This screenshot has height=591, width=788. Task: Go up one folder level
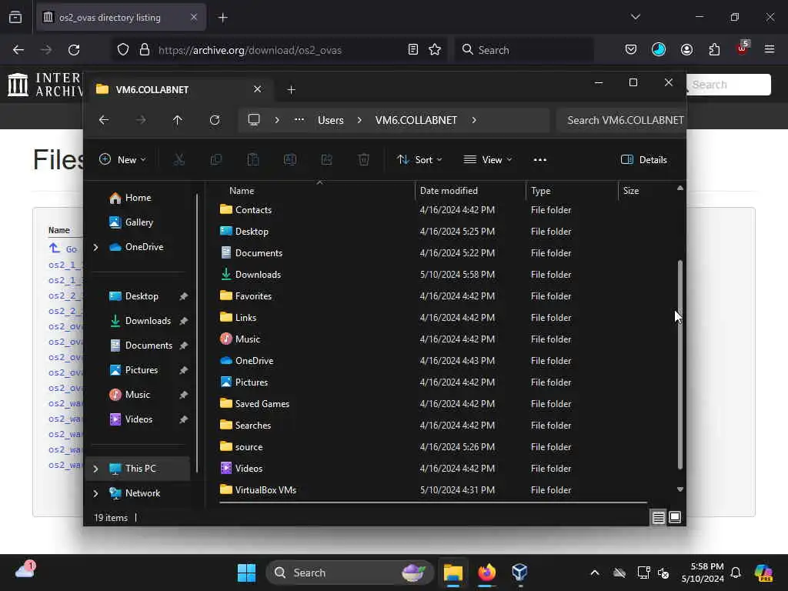coord(178,120)
